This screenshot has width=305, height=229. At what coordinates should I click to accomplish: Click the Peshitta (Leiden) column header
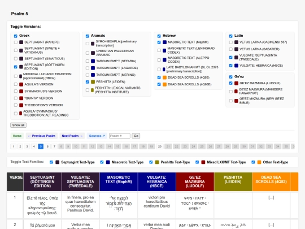[233, 182]
